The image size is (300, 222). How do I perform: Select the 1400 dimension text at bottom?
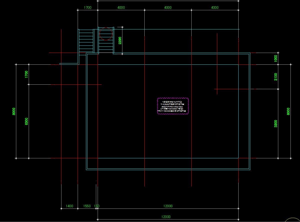69,206
